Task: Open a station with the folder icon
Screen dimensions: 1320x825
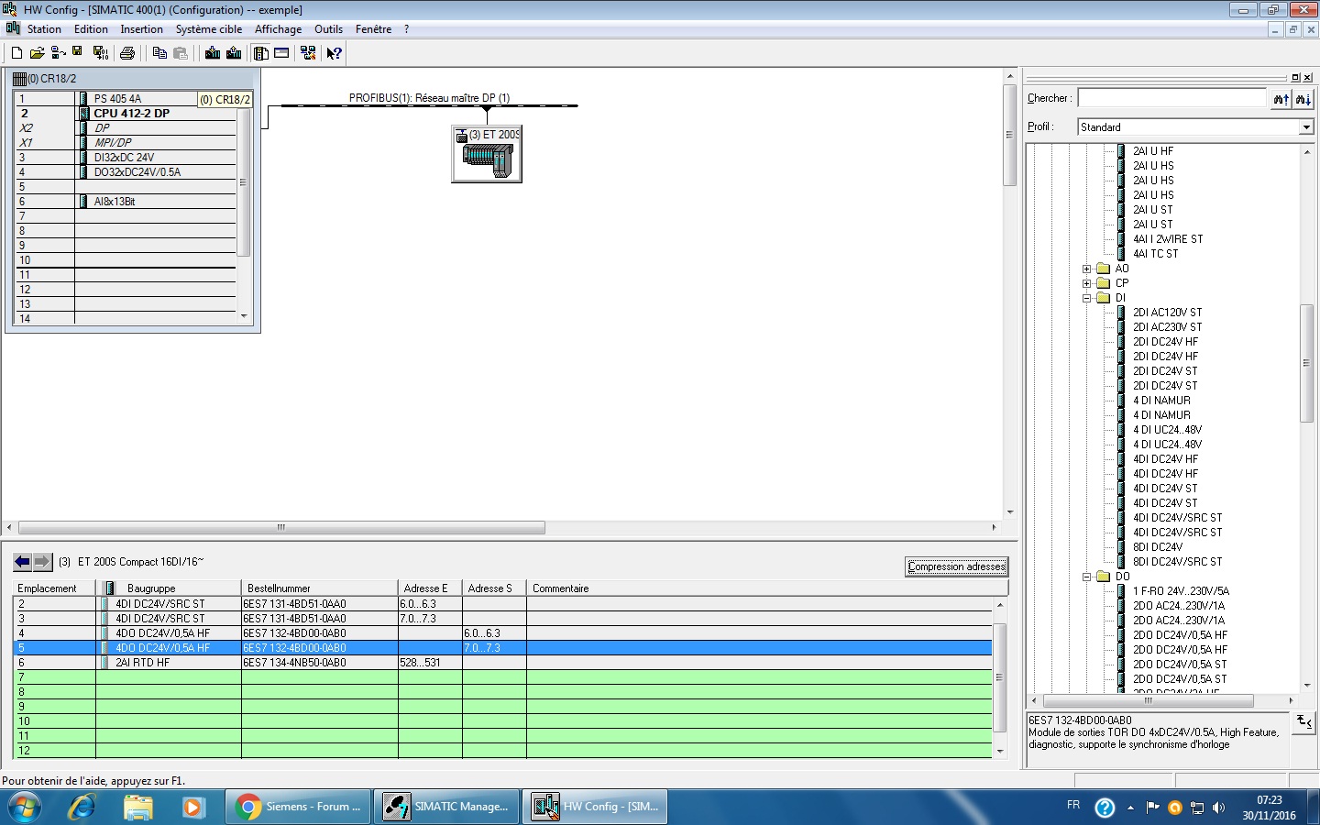Action: pos(37,53)
